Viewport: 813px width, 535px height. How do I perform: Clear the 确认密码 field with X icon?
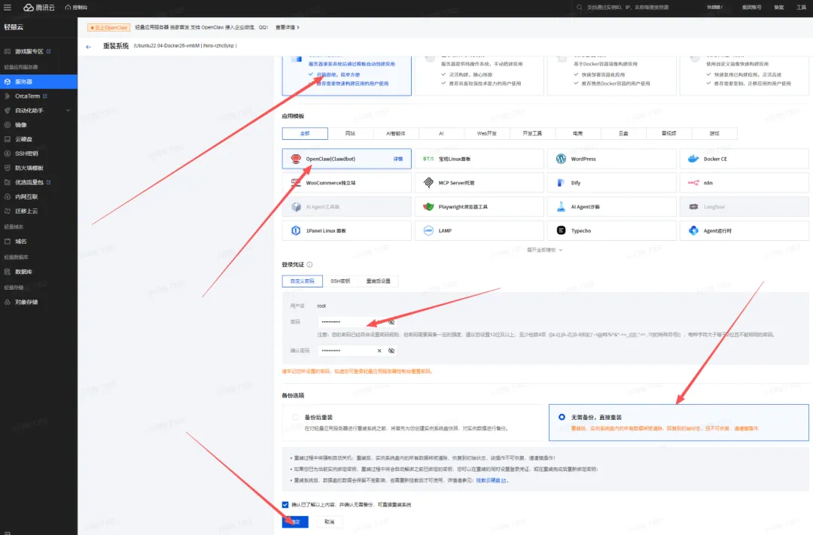(x=379, y=351)
